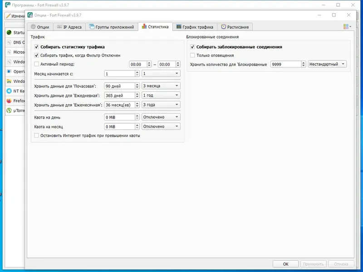Click the gear icon on the Опции tab

[33, 27]
